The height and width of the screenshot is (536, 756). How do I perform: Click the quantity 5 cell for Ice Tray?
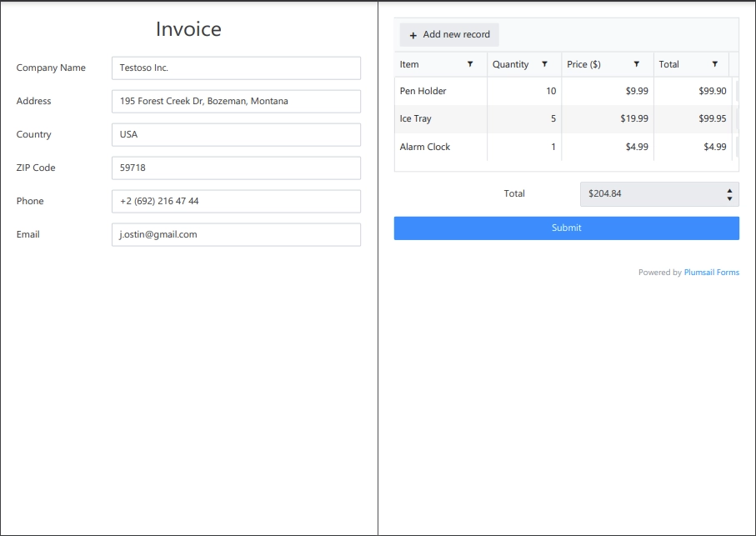click(524, 118)
